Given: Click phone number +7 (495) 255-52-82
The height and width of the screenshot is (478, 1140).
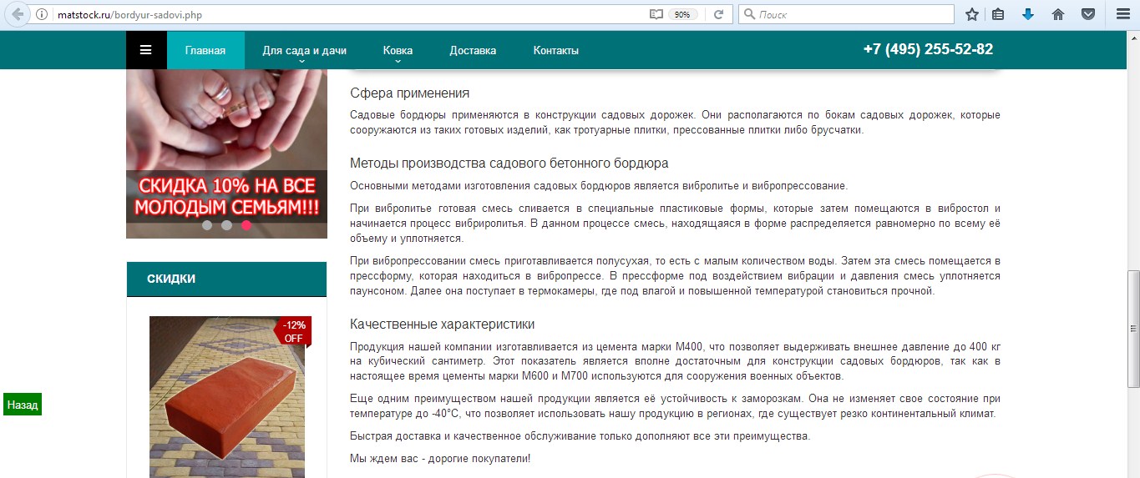Looking at the screenshot, I should click(x=928, y=49).
